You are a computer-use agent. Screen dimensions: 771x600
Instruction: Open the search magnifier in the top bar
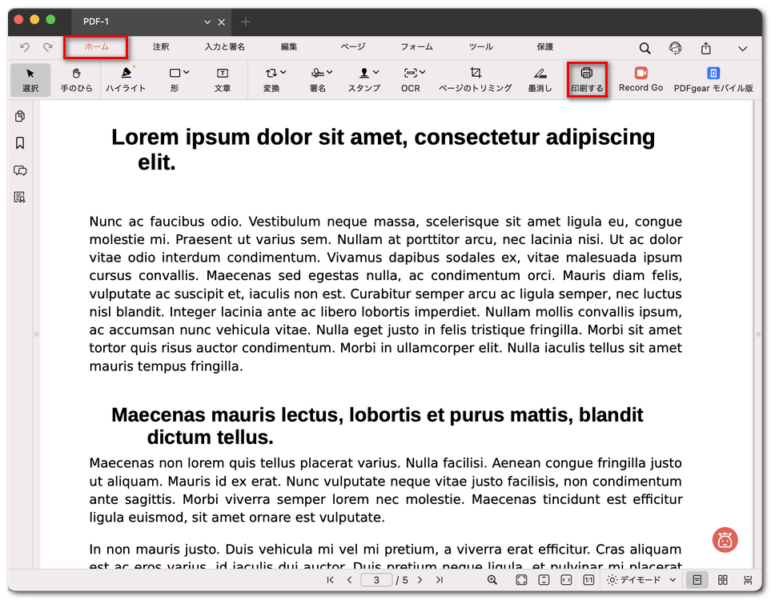click(645, 48)
